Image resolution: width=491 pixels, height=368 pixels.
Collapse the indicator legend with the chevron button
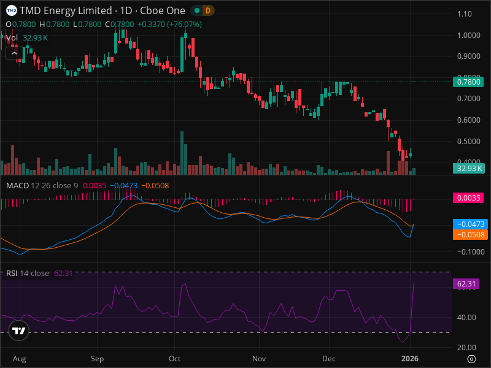(x=14, y=53)
